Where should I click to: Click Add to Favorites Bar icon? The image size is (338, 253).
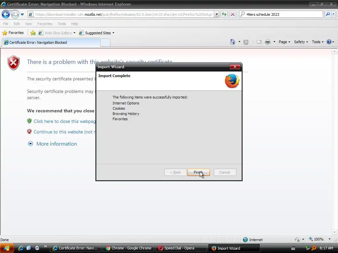33,33
